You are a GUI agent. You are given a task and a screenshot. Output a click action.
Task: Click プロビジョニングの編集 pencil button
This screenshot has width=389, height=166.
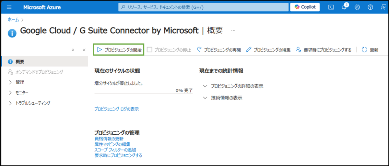pos(268,50)
